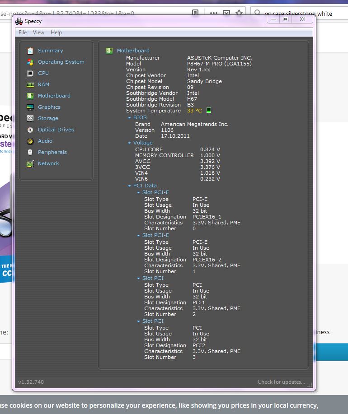348x414 pixels.
Task: Collapse the Voltage section
Action: (x=129, y=143)
